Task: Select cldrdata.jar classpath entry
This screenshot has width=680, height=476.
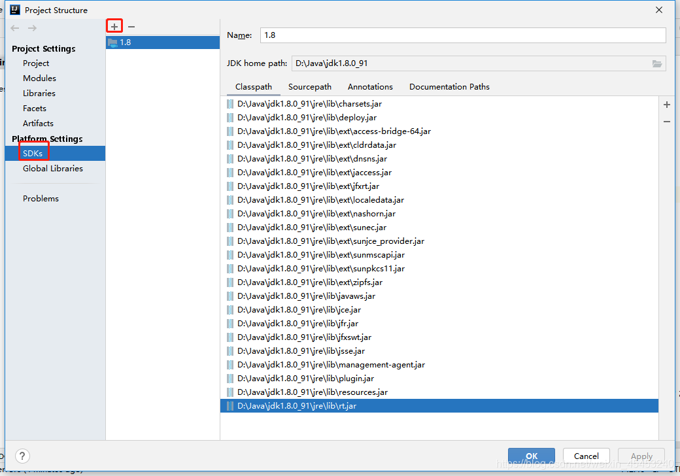Action: coord(439,145)
